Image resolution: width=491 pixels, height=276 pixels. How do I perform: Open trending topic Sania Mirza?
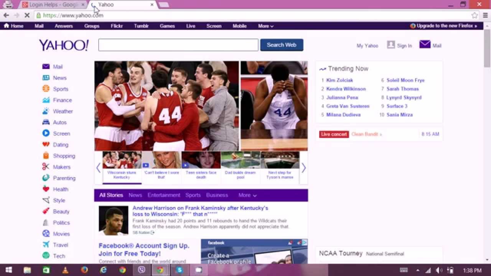[399, 115]
